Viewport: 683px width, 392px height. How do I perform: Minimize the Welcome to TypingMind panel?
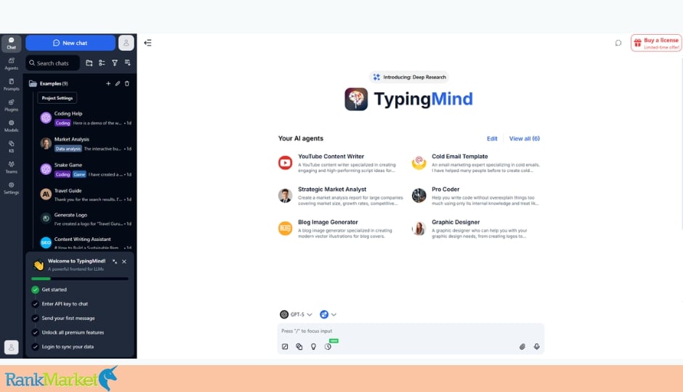tap(115, 261)
